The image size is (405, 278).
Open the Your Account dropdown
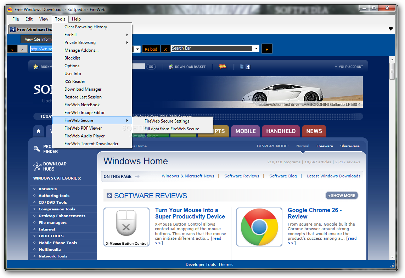349,67
